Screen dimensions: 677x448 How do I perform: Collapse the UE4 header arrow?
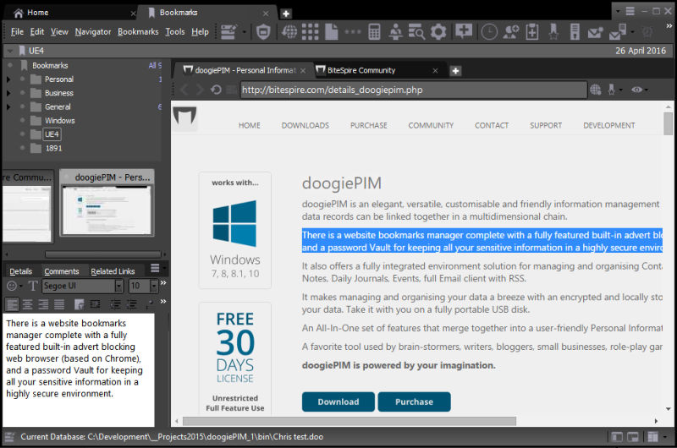[x=9, y=51]
